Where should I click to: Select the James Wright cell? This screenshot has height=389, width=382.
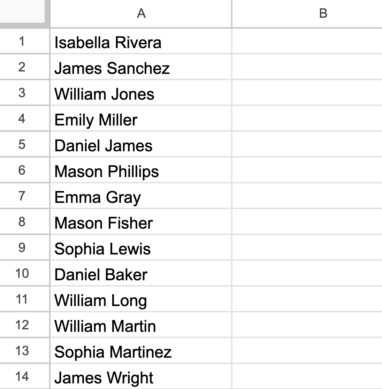104,378
